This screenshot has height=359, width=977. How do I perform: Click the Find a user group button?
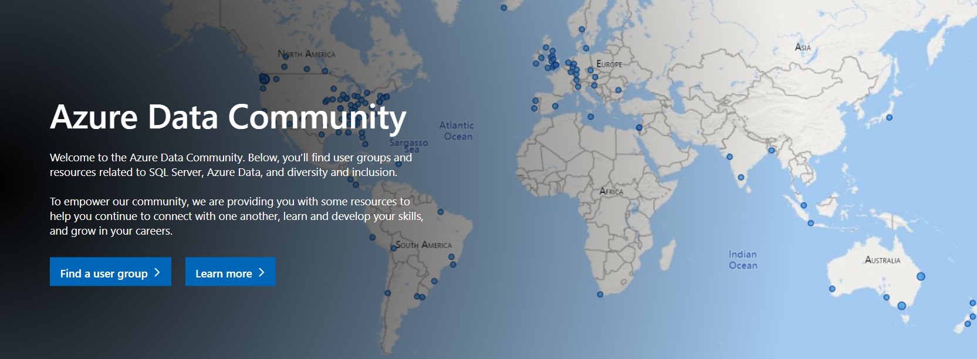pos(110,272)
